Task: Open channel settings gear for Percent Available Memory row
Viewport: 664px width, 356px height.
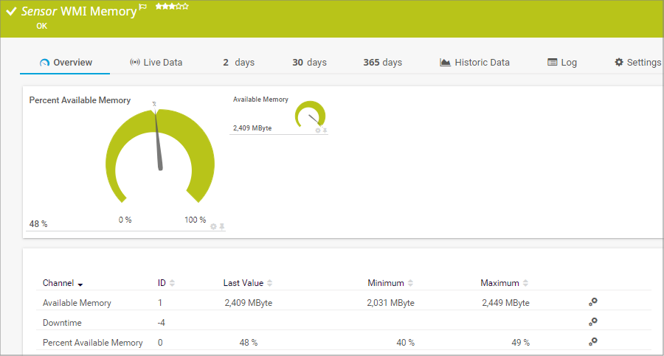Action: point(592,342)
